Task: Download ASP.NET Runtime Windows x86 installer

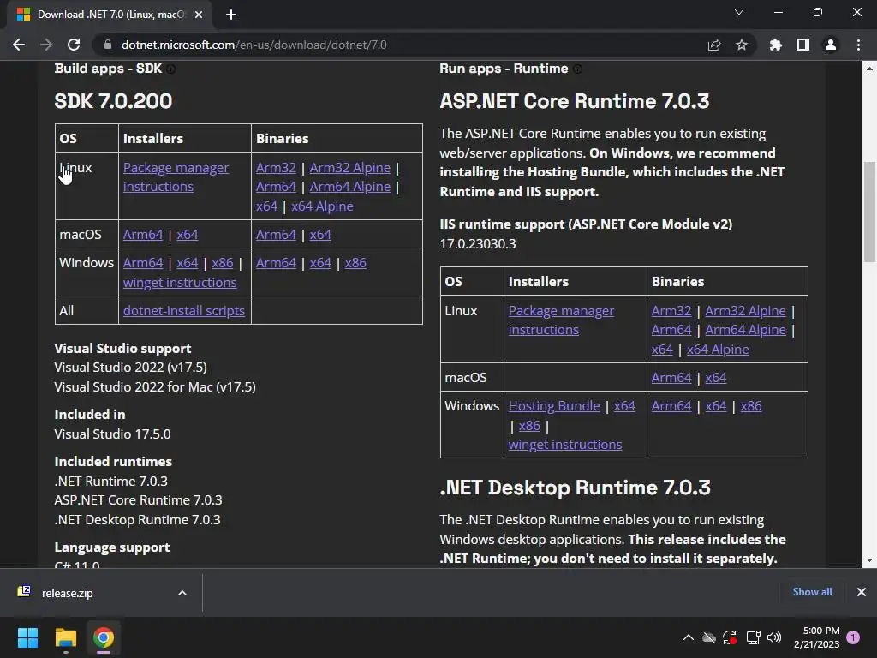Action: pos(529,426)
